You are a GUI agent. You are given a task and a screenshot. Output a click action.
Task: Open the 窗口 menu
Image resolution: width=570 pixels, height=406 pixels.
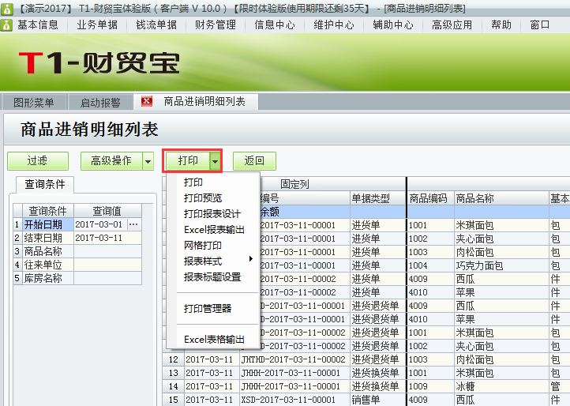click(540, 25)
